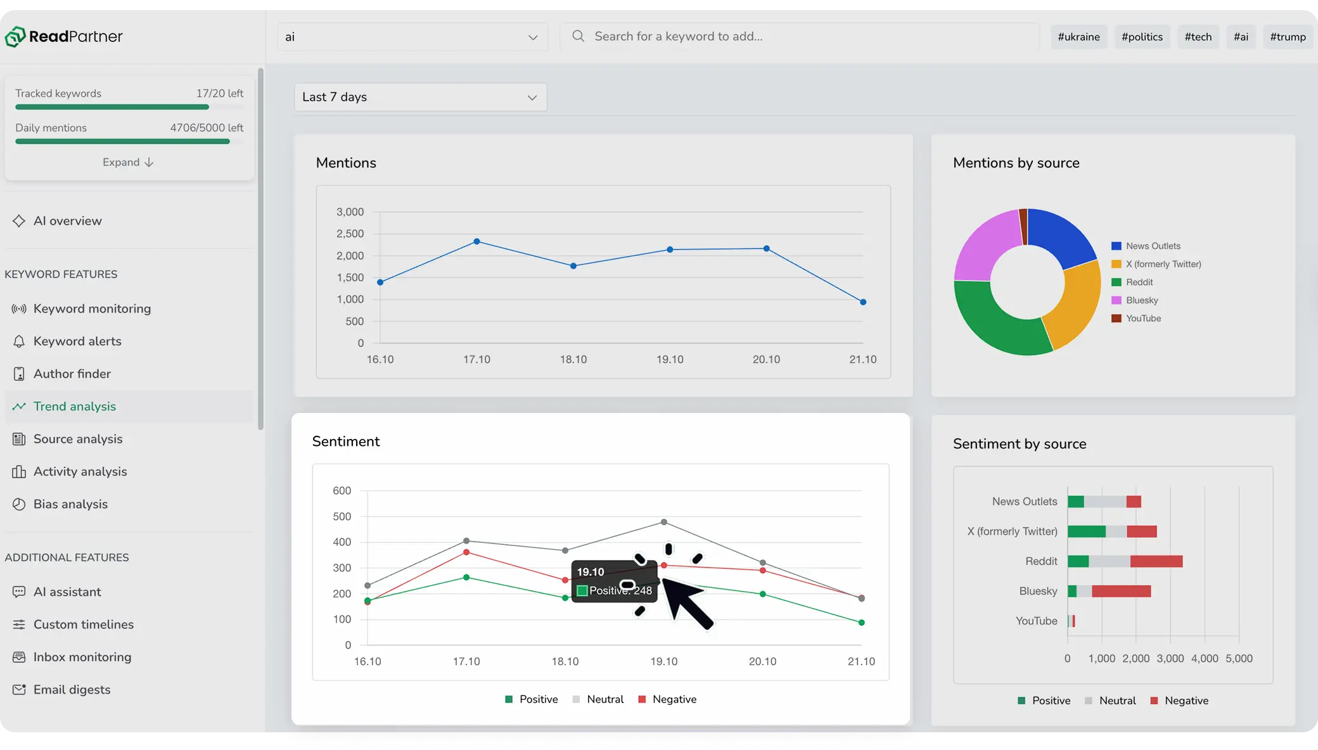Click the Source analysis newspaper icon
The height and width of the screenshot is (750, 1318).
pyautogui.click(x=19, y=439)
